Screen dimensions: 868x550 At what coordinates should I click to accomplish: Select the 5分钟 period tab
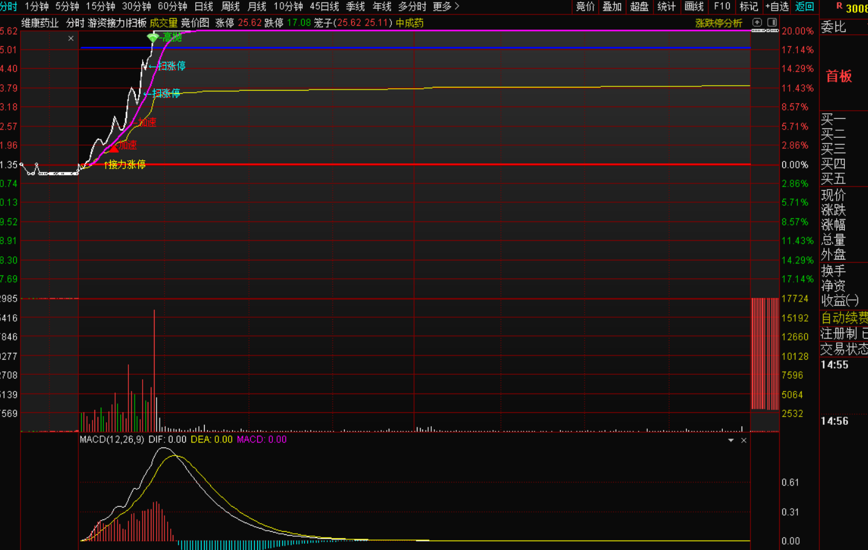coord(67,6)
